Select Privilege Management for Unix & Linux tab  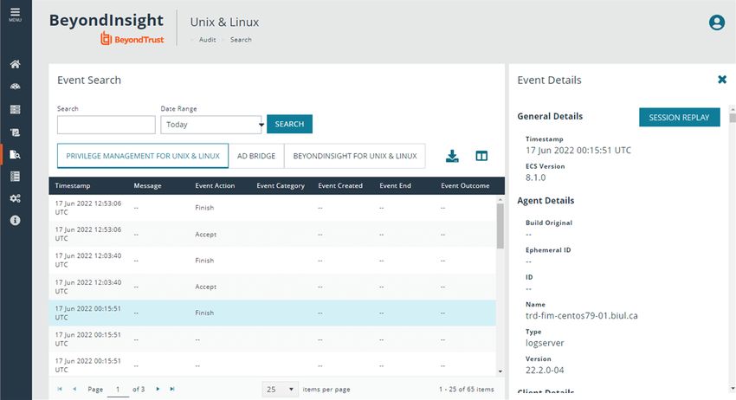point(143,156)
